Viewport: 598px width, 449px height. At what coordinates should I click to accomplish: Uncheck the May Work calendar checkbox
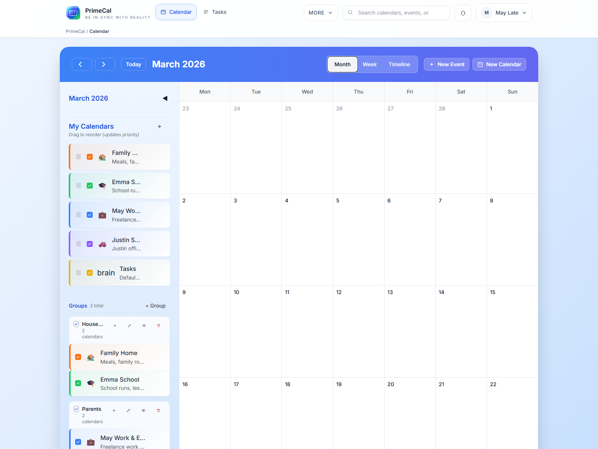coord(90,215)
